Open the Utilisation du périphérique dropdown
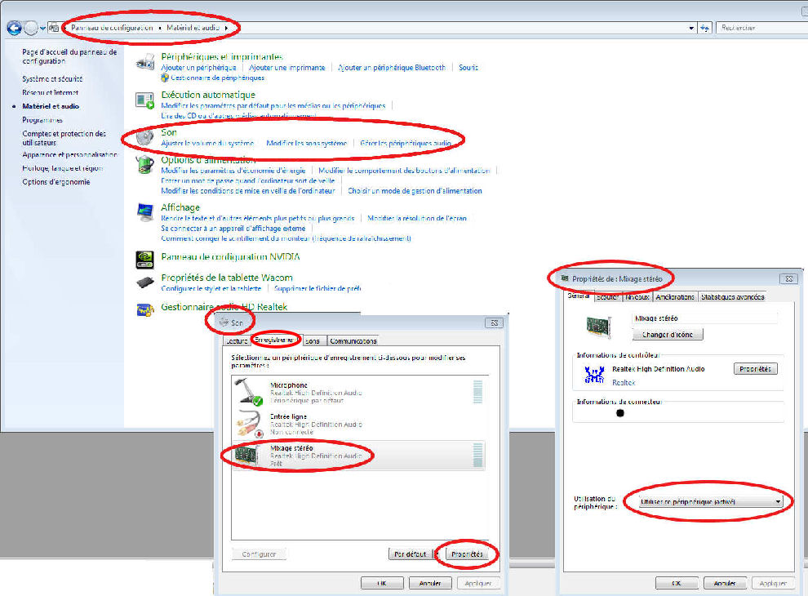808x596 pixels. (x=711, y=501)
